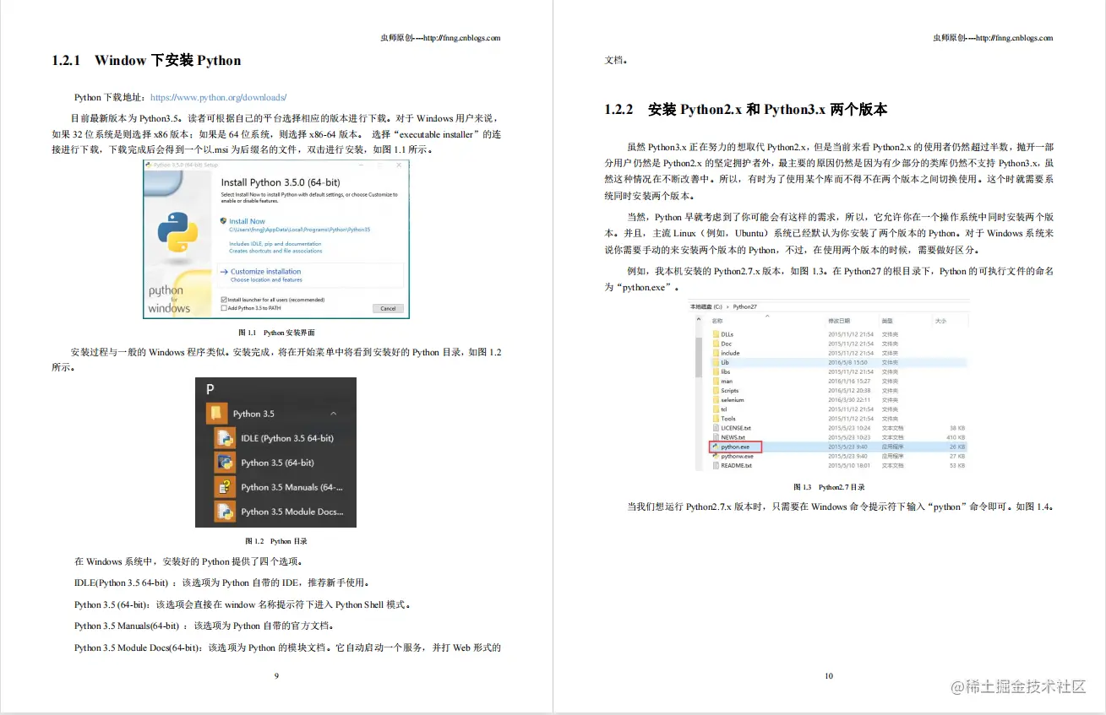Click the sort arrow on the 名称 column

(768, 317)
